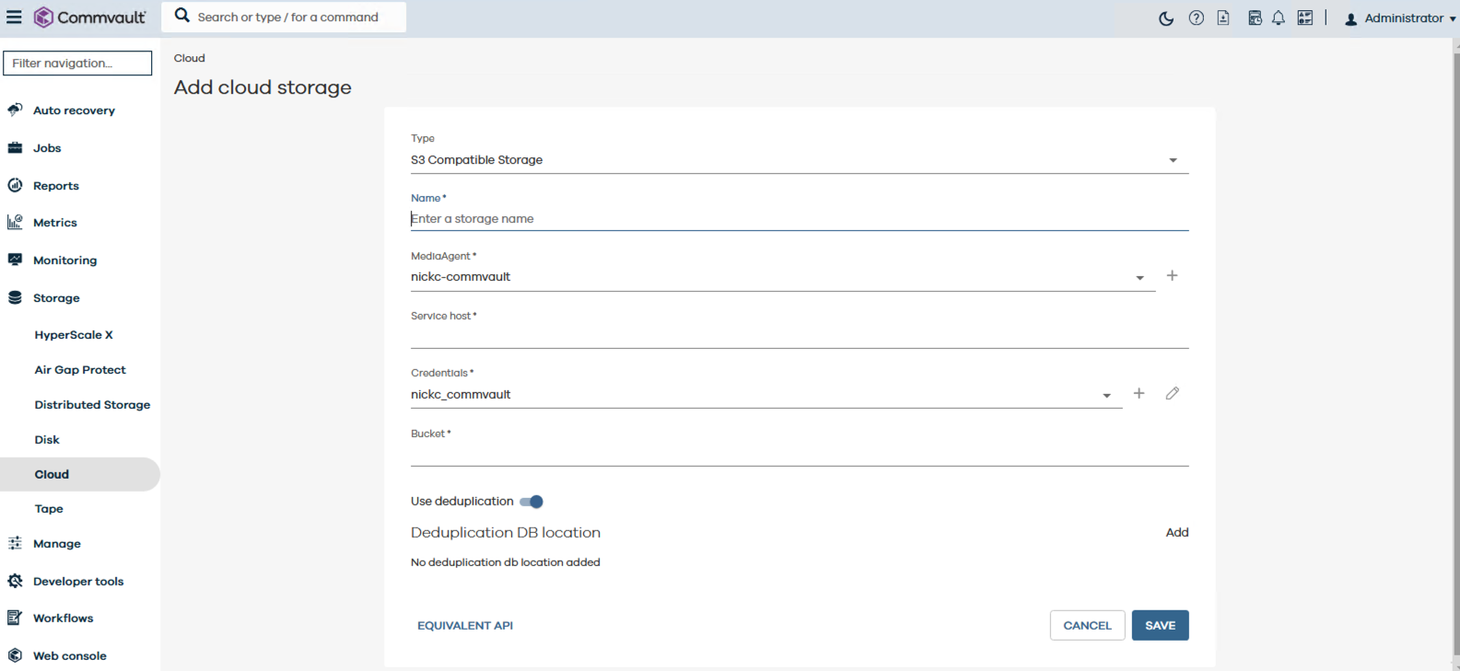Open Manage navigation item
1460x671 pixels.
(x=57, y=544)
